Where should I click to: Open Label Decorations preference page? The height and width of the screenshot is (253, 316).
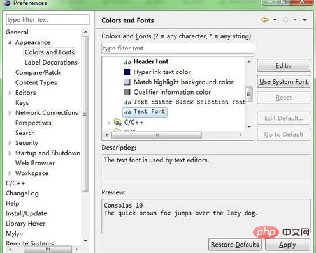click(51, 63)
